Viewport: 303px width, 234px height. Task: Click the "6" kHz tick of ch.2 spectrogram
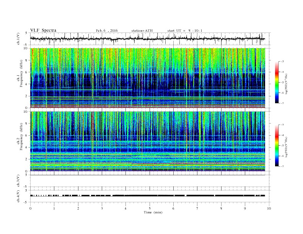click(x=27, y=135)
